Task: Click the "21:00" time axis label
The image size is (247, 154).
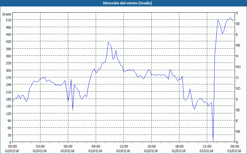Action: point(207,147)
